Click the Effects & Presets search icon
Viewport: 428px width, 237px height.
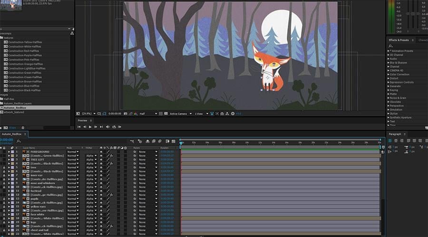click(x=390, y=46)
